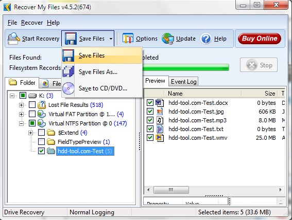Viewport: 292px width, 220px height.
Task: Select the 'hdd-tool.com-Test (5)' tree label
Action: (x=85, y=151)
